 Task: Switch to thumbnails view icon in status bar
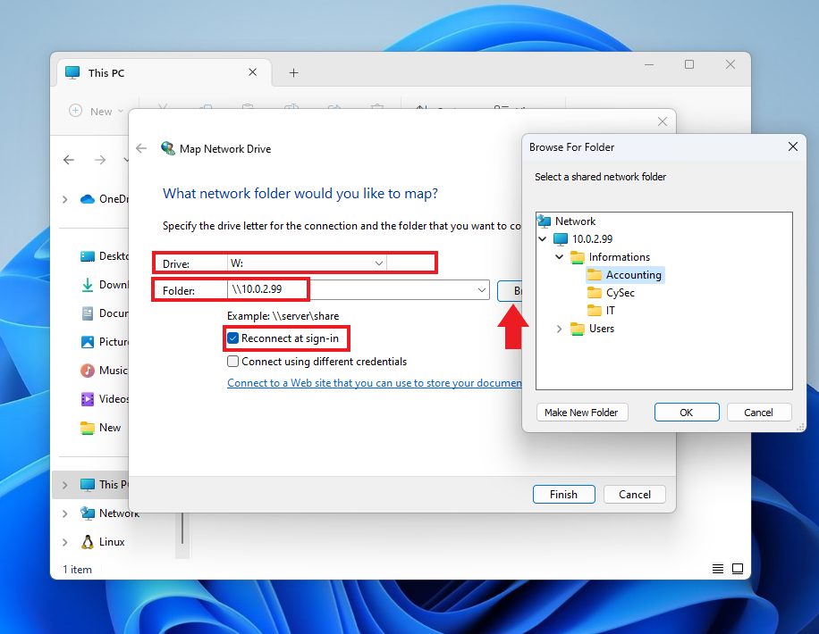(738, 569)
